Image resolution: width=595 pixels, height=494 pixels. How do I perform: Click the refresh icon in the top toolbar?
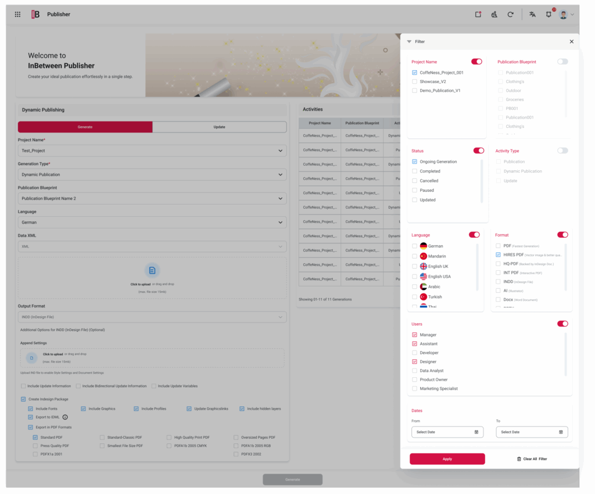(511, 14)
